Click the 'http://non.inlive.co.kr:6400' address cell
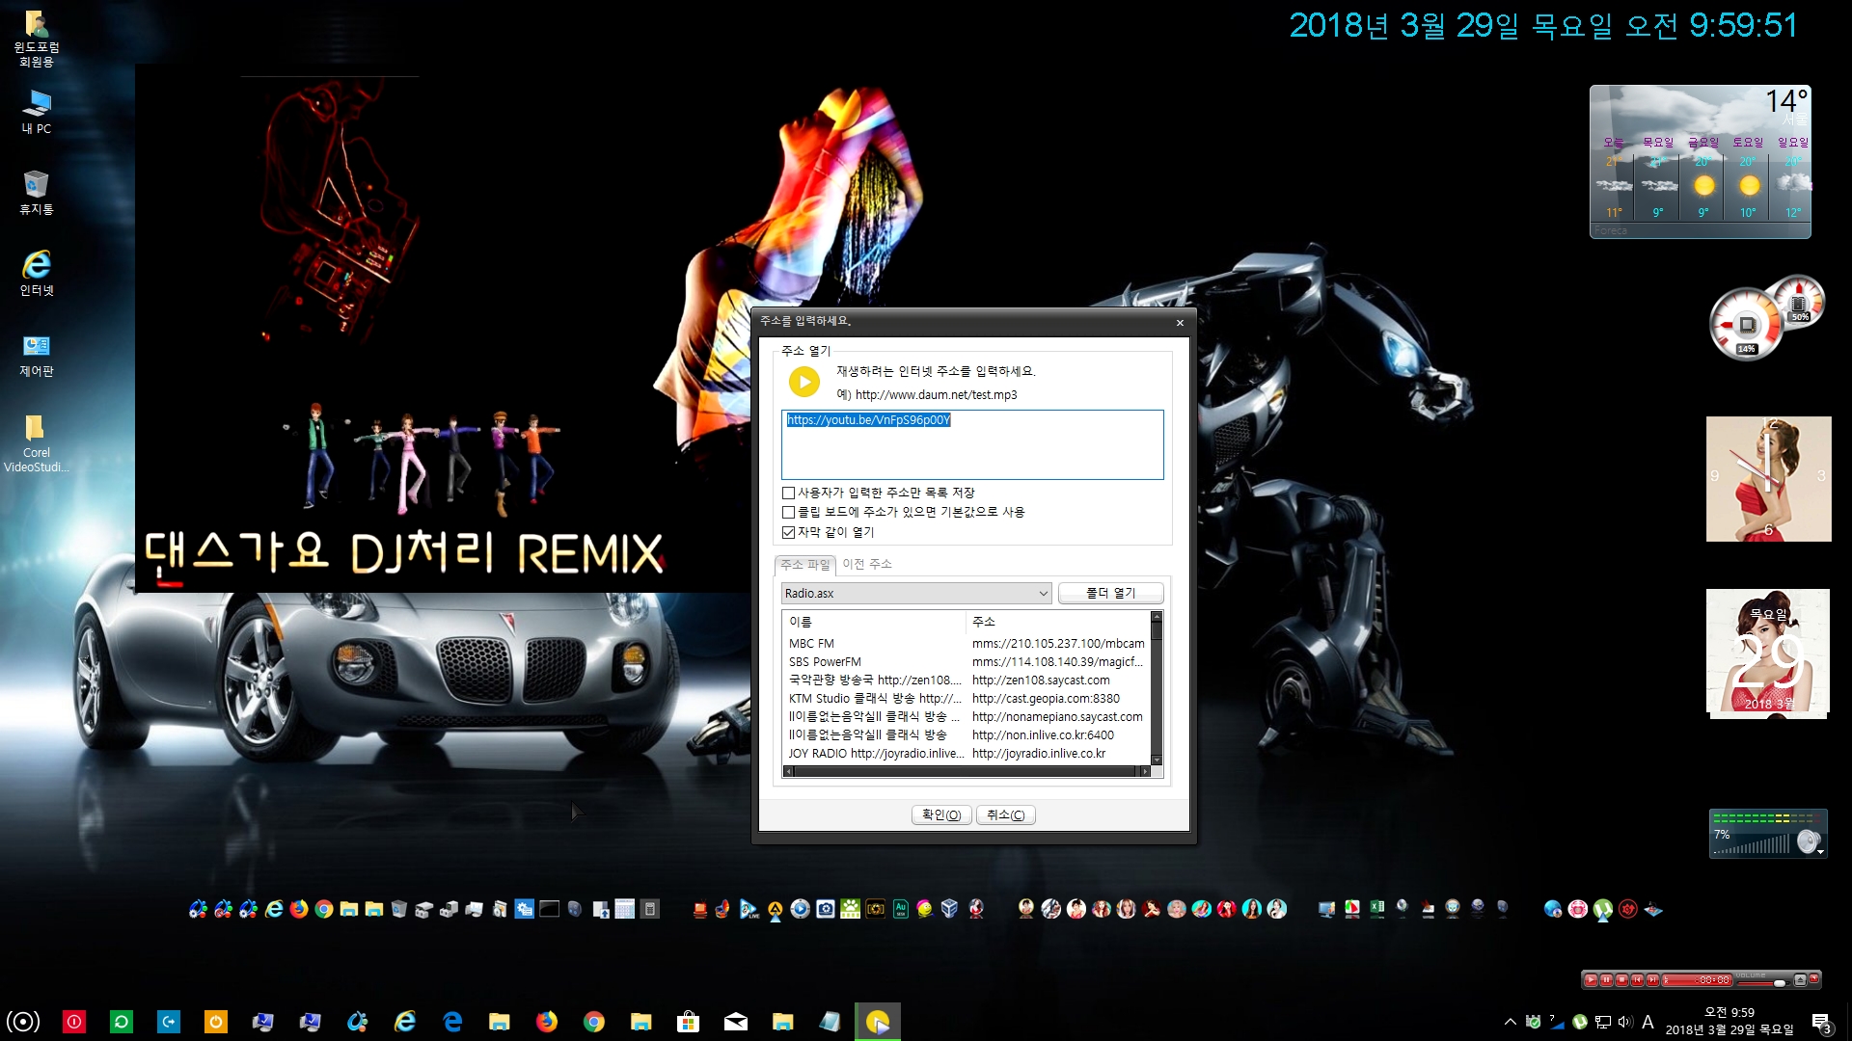 (1043, 735)
